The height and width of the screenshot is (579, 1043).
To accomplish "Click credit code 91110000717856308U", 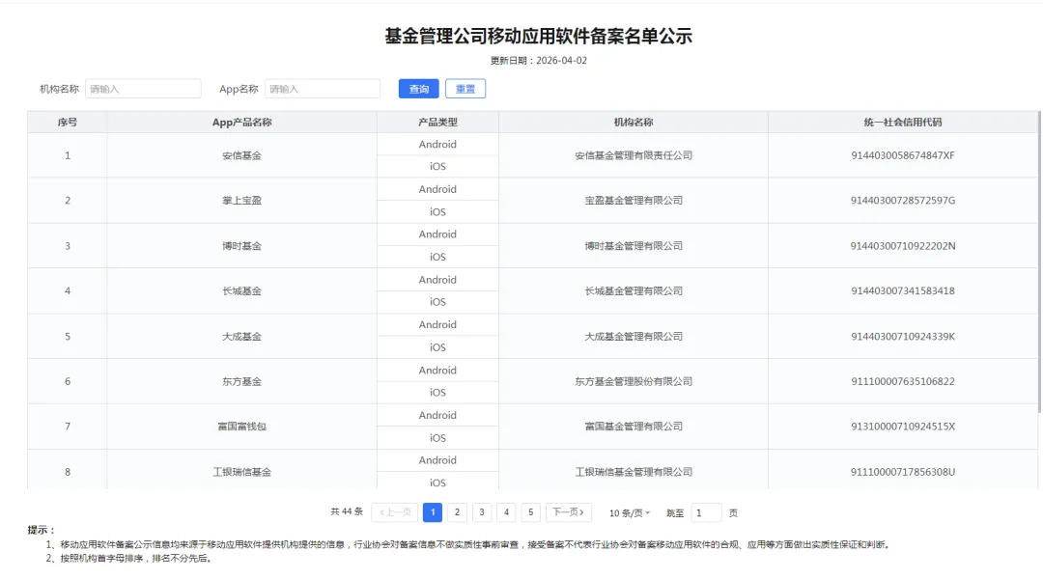I will 903,471.
